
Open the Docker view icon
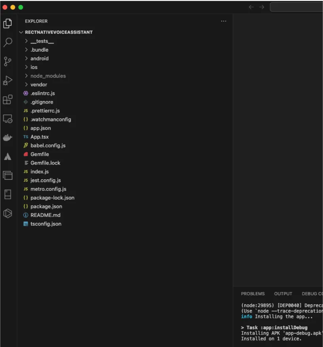8,138
